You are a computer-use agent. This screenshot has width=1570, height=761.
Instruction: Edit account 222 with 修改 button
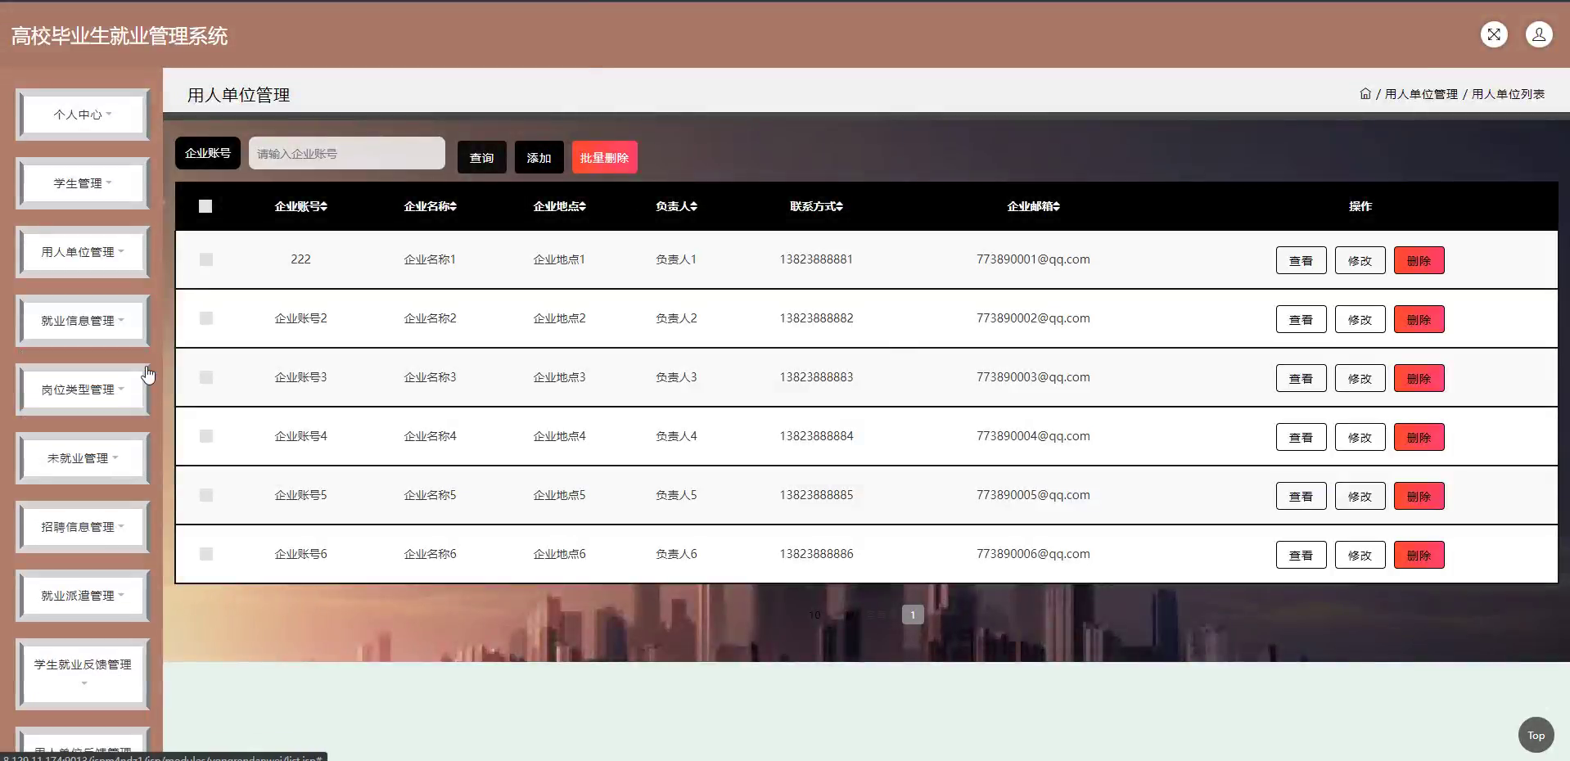coord(1360,260)
